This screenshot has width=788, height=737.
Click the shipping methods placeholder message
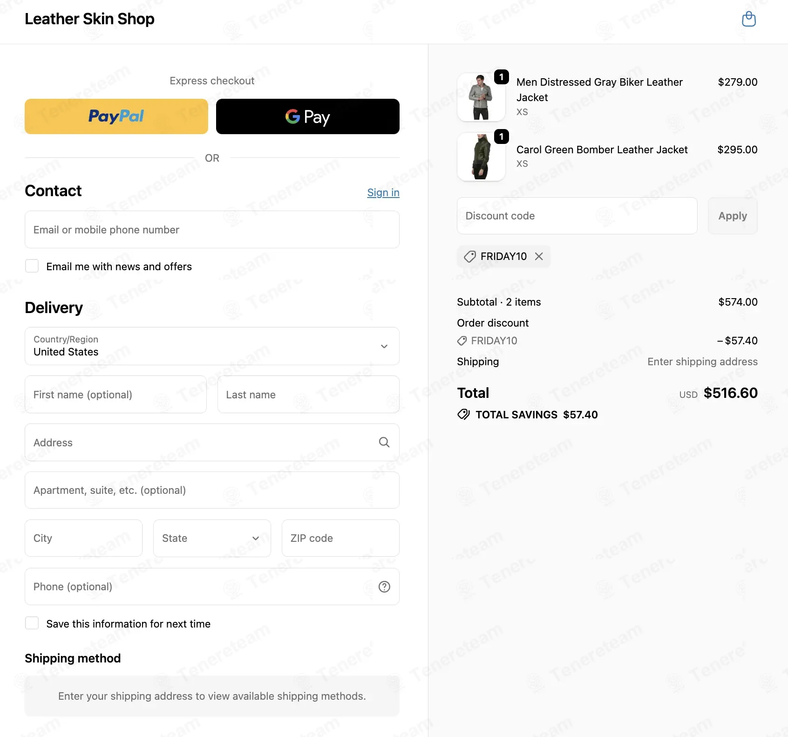(x=212, y=696)
